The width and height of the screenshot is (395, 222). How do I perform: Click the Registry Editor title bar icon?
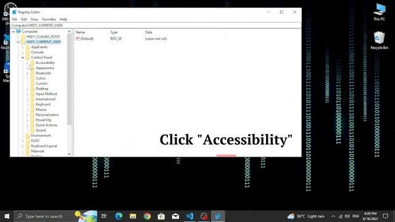(14, 12)
